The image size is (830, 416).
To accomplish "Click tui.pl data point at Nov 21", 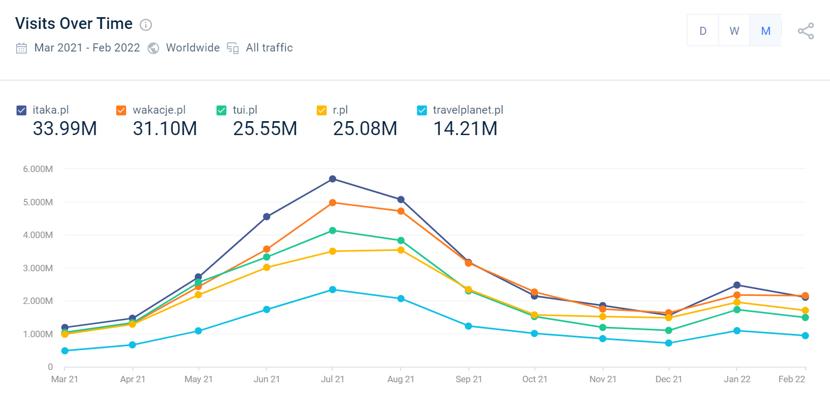I will tap(603, 328).
